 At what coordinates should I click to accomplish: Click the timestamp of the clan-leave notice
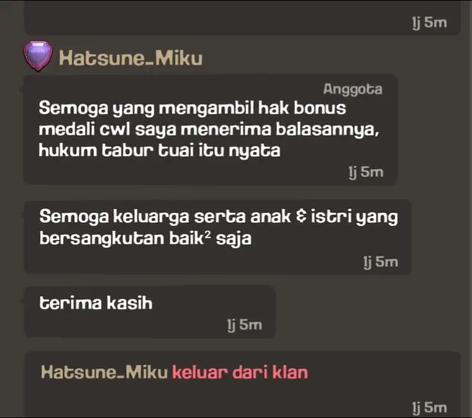click(x=430, y=408)
